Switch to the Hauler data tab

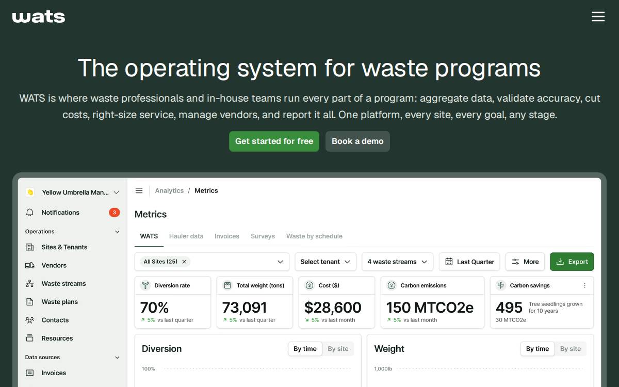click(186, 236)
